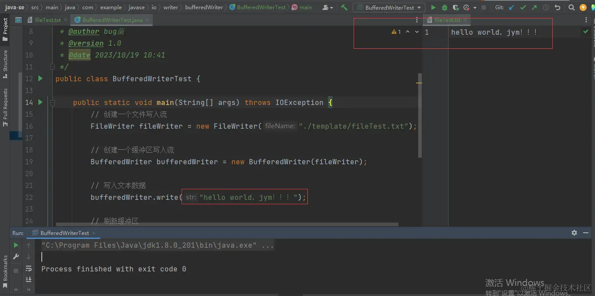Run BufferedWriterTest from the top toolbar
This screenshot has height=296, width=595.
[434, 7]
